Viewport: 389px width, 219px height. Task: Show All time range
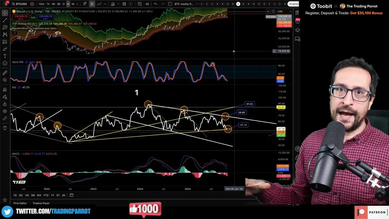pyautogui.click(x=64, y=195)
